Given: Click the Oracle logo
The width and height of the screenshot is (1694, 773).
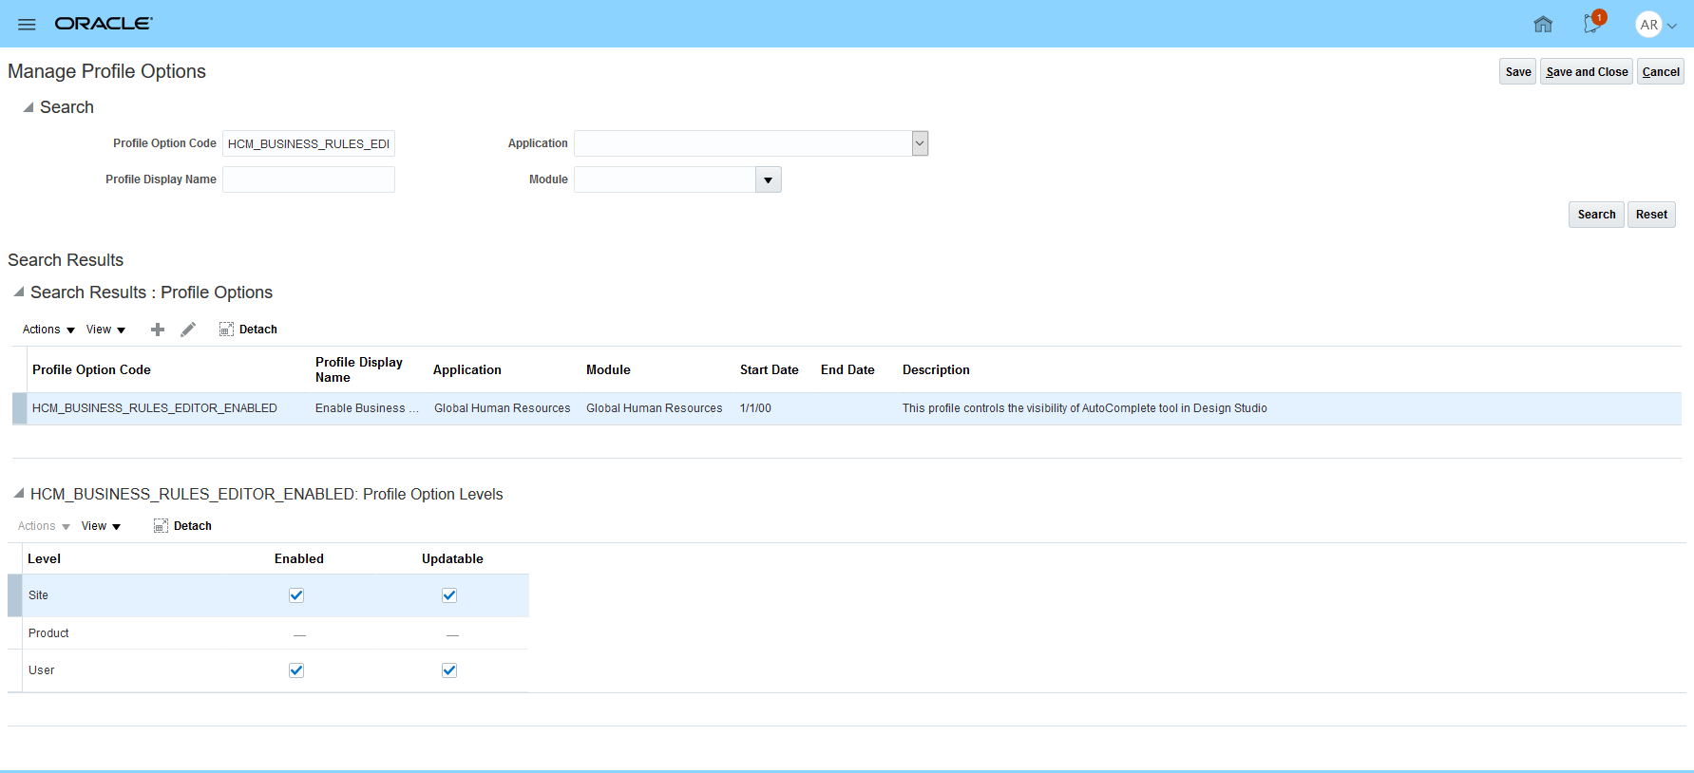Looking at the screenshot, I should pos(104,24).
